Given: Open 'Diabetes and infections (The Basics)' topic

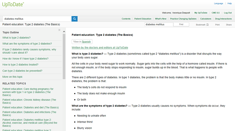Looking at the screenshot, I should (x=29, y=113).
